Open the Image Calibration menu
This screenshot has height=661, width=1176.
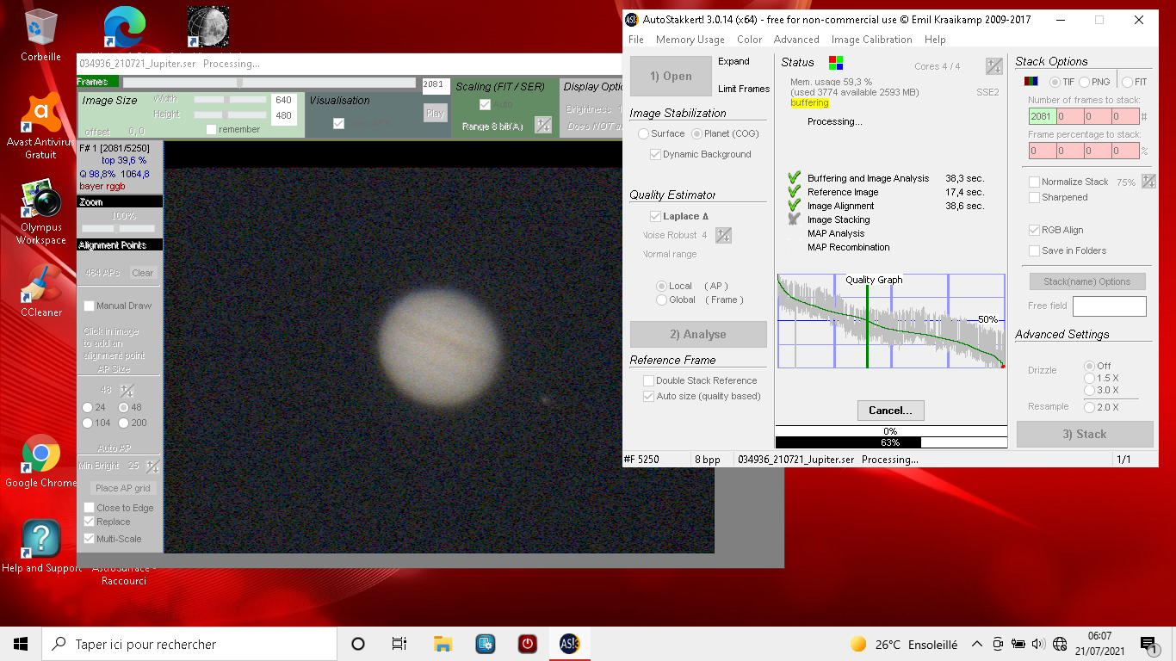(871, 40)
